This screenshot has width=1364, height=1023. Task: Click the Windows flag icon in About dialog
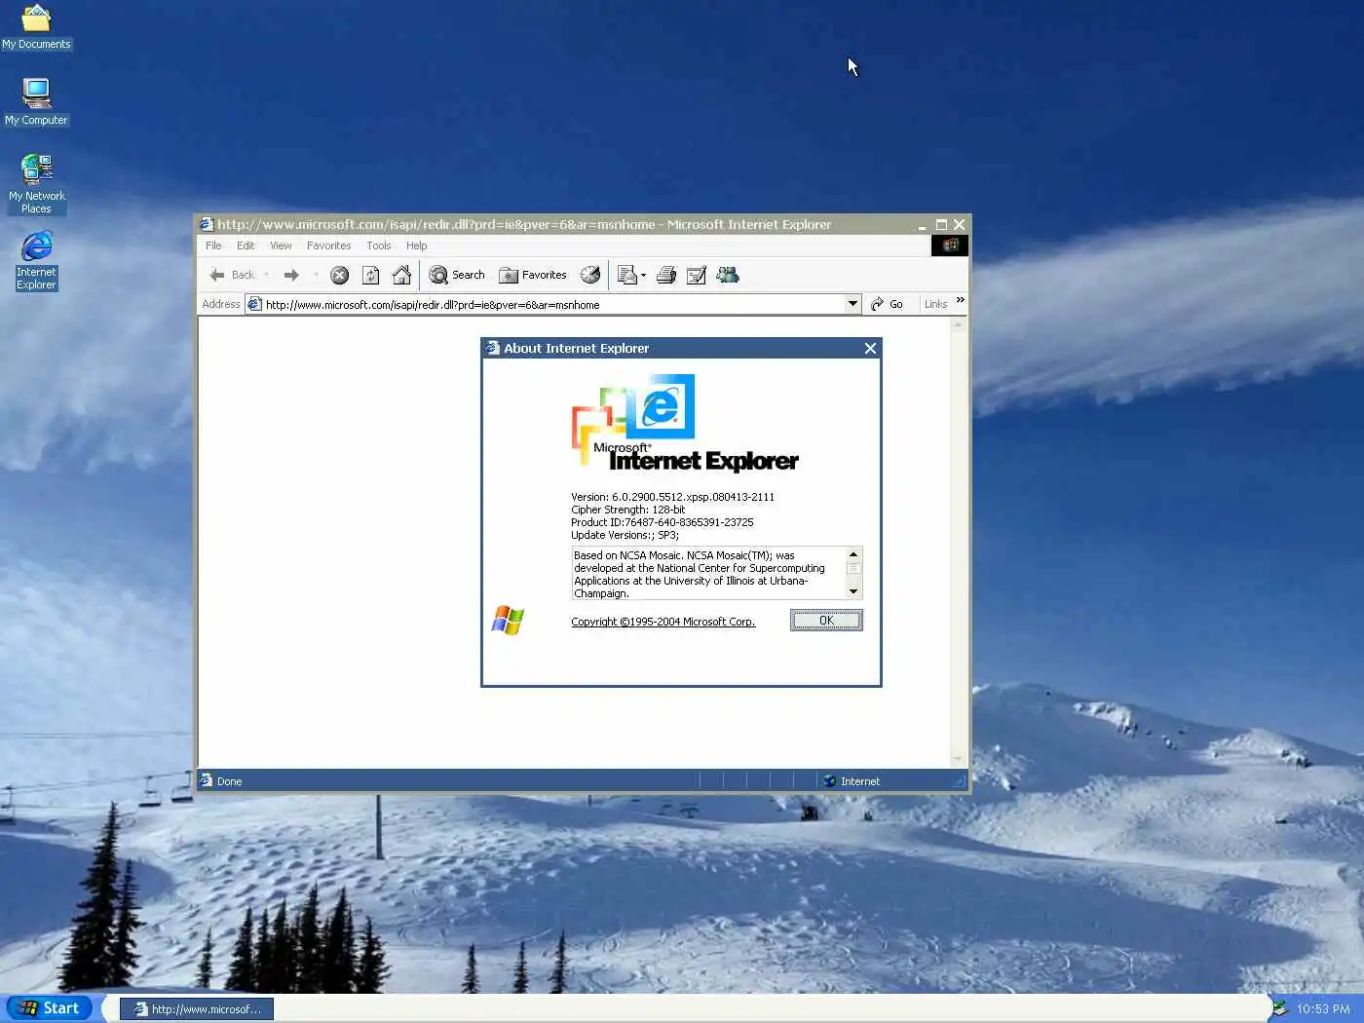508,620
